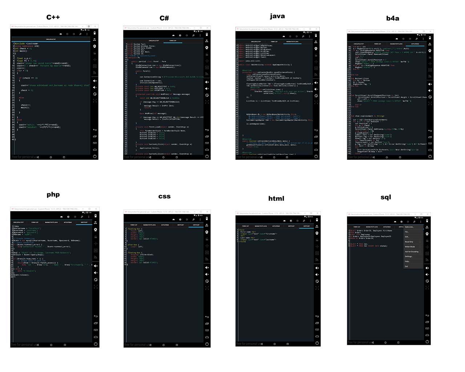Enable the Writer Mode checkbox in the sql menu
This screenshot has width=465, height=372.
(420, 247)
